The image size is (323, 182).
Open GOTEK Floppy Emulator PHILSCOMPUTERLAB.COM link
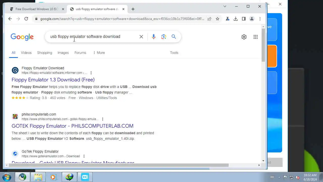pos(72,126)
